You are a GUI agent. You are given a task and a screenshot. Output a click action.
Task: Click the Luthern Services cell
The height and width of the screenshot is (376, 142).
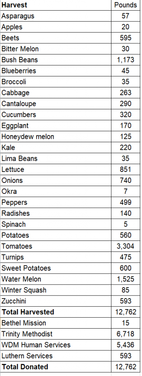click(56, 356)
